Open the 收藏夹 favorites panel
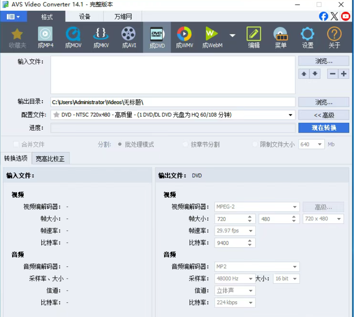This screenshot has width=354, height=317. point(17,37)
